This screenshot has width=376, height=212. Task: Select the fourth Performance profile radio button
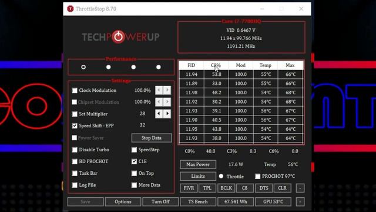159,67
